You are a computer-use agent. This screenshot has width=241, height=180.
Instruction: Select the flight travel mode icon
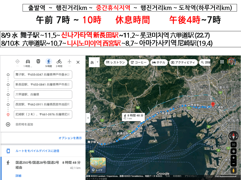coord(70,62)
